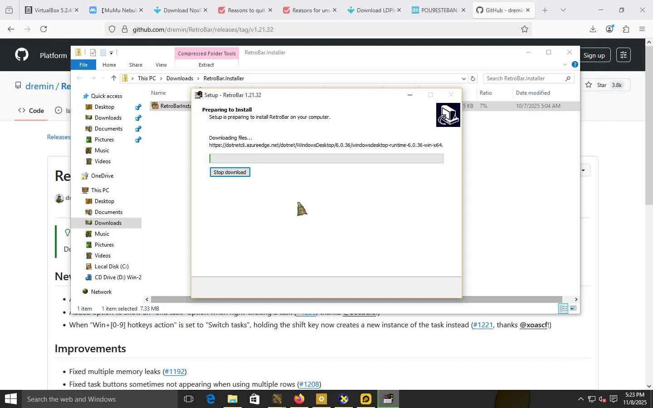This screenshot has height=408, width=653.
Task: Open Explorer help question mark
Action: 575,65
